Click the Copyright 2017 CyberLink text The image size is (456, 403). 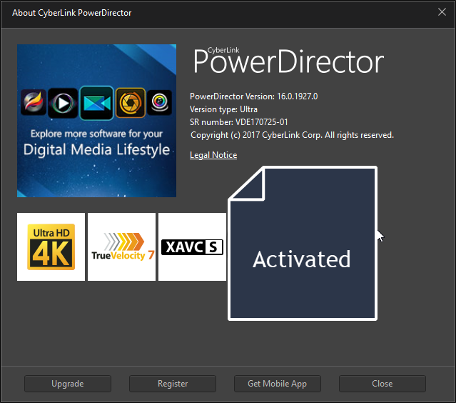(x=292, y=135)
